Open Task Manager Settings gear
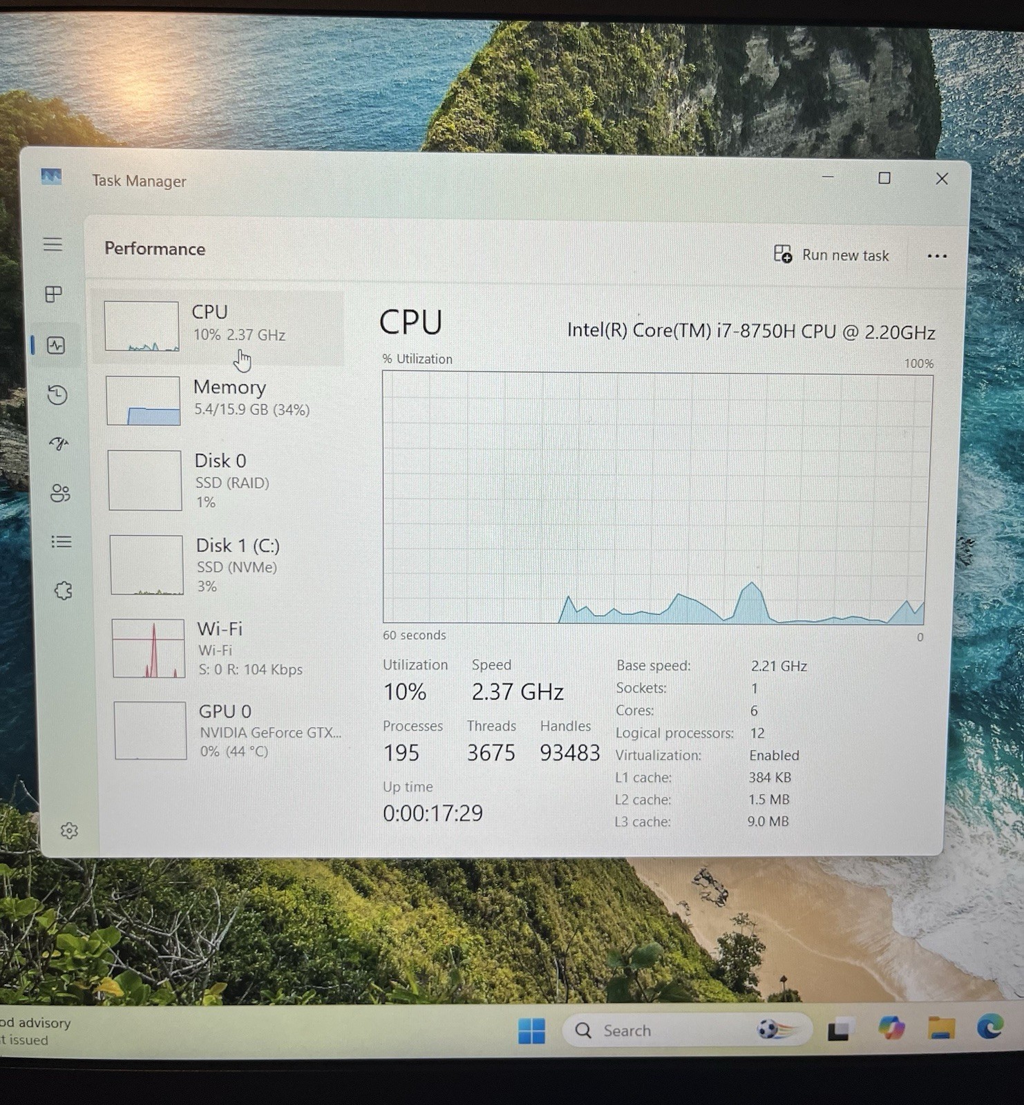This screenshot has height=1105, width=1024. (x=69, y=830)
